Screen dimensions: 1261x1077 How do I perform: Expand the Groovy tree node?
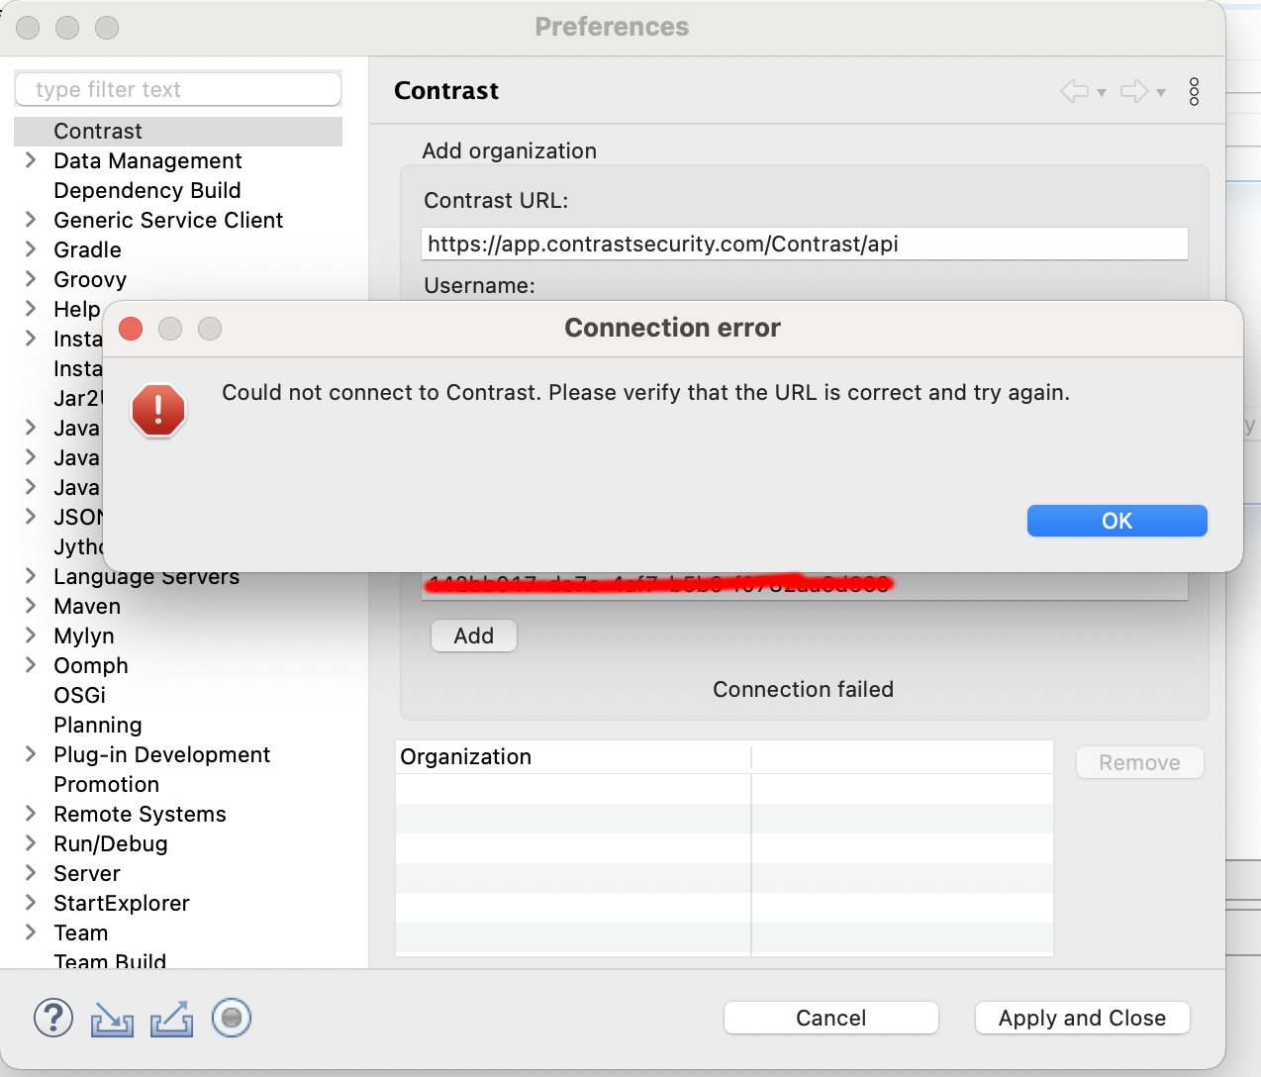(x=31, y=279)
